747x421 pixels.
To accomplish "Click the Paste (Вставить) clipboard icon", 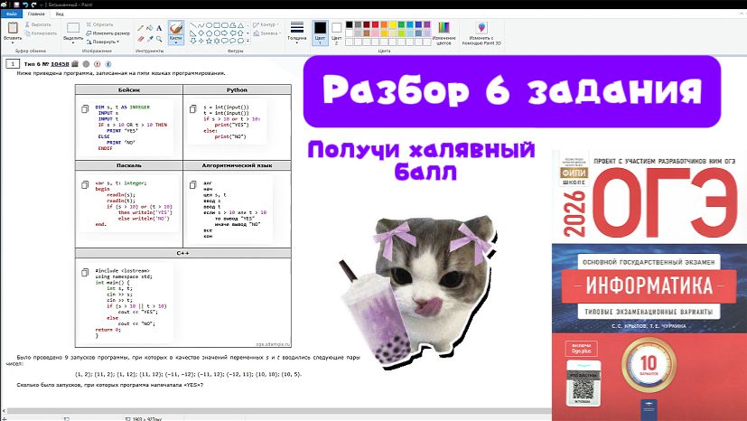I will 13,28.
